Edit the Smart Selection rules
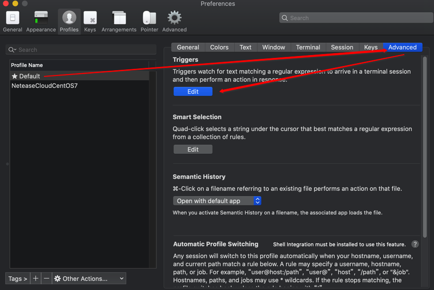The height and width of the screenshot is (290, 434). click(193, 150)
